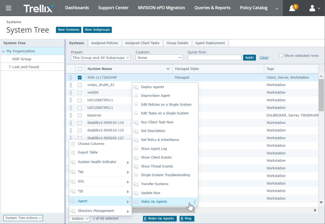Click the Clear link

click(x=264, y=58)
